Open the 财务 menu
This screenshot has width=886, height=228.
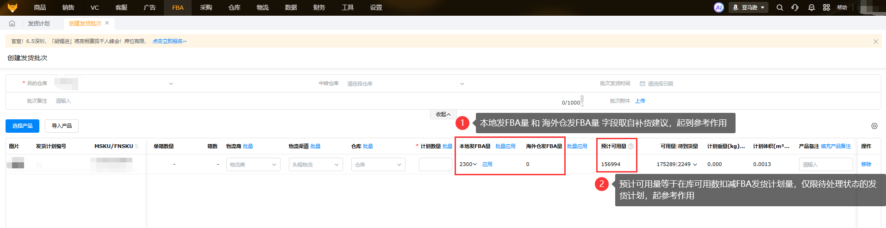click(319, 7)
